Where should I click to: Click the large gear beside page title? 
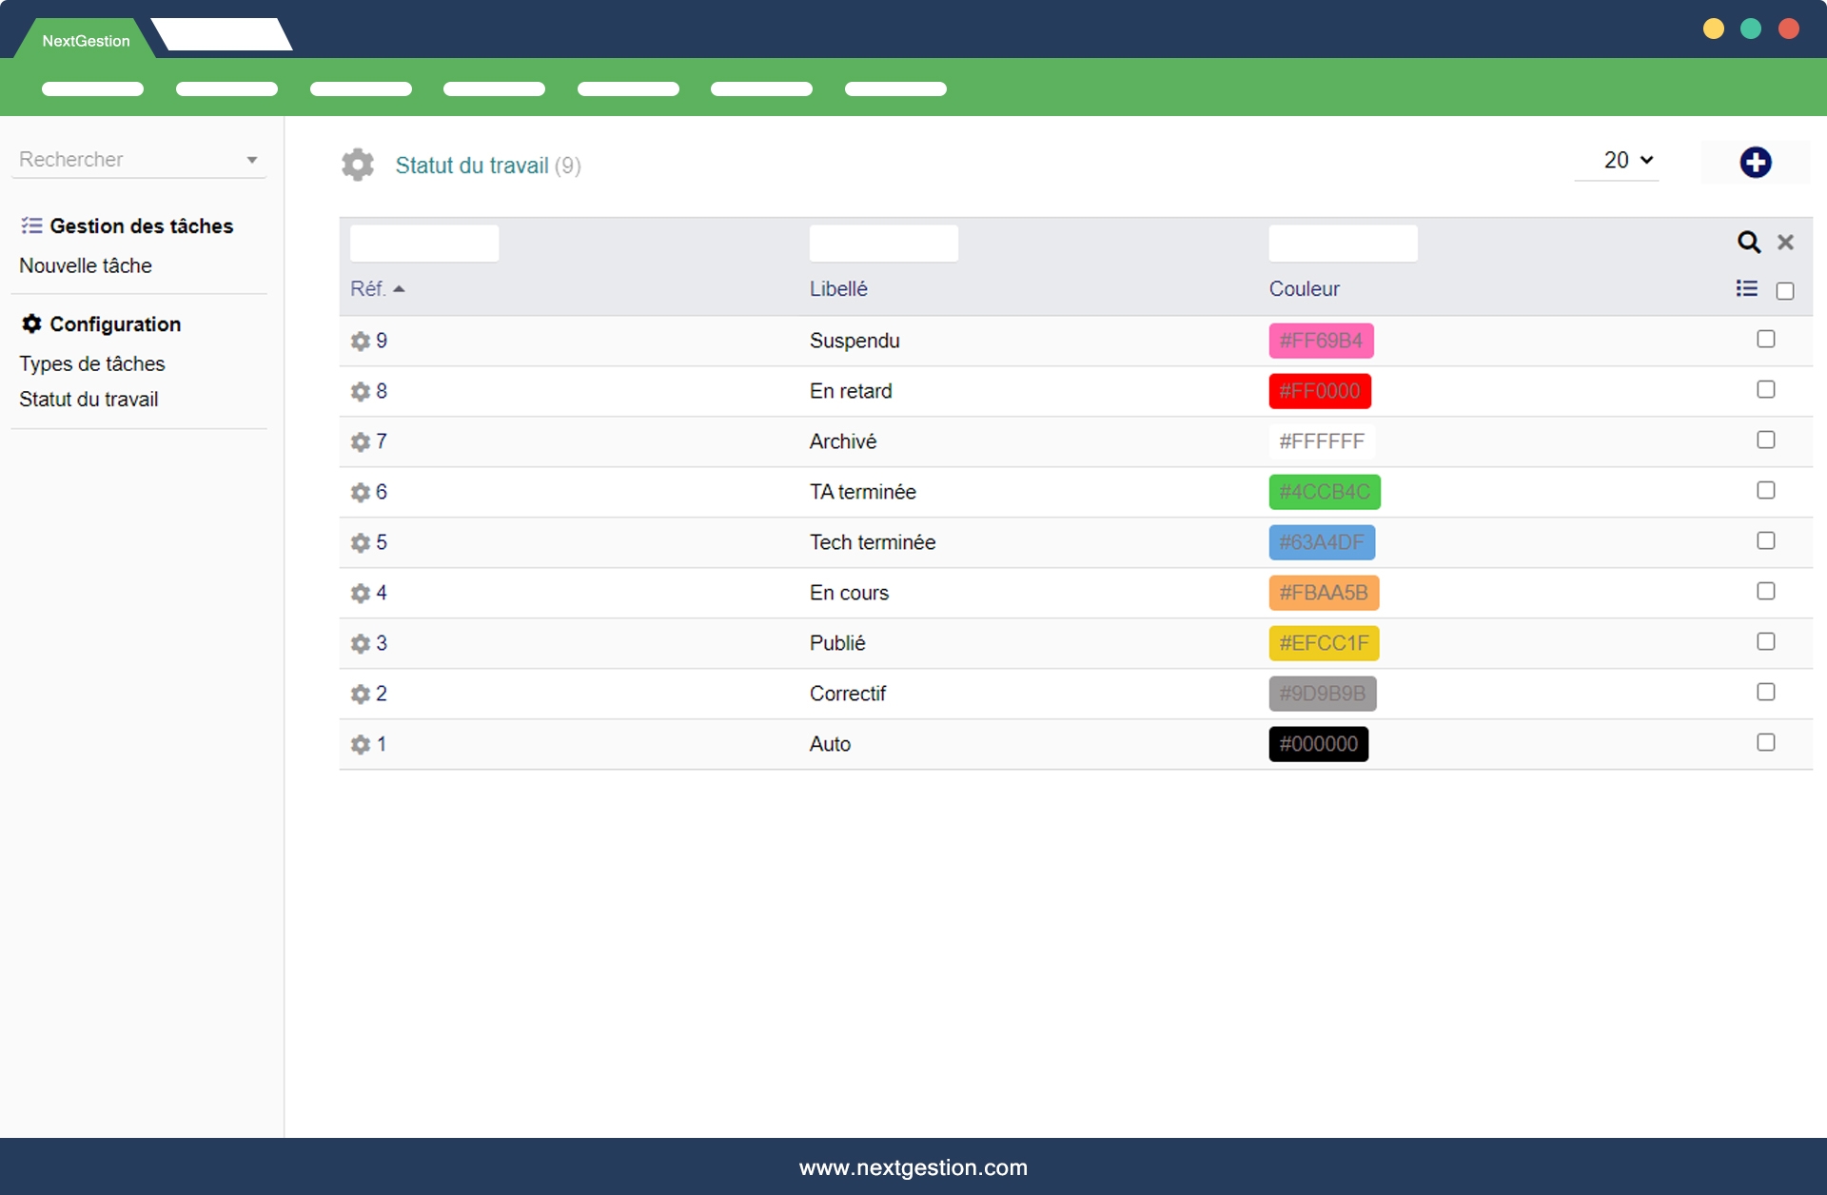tap(358, 165)
